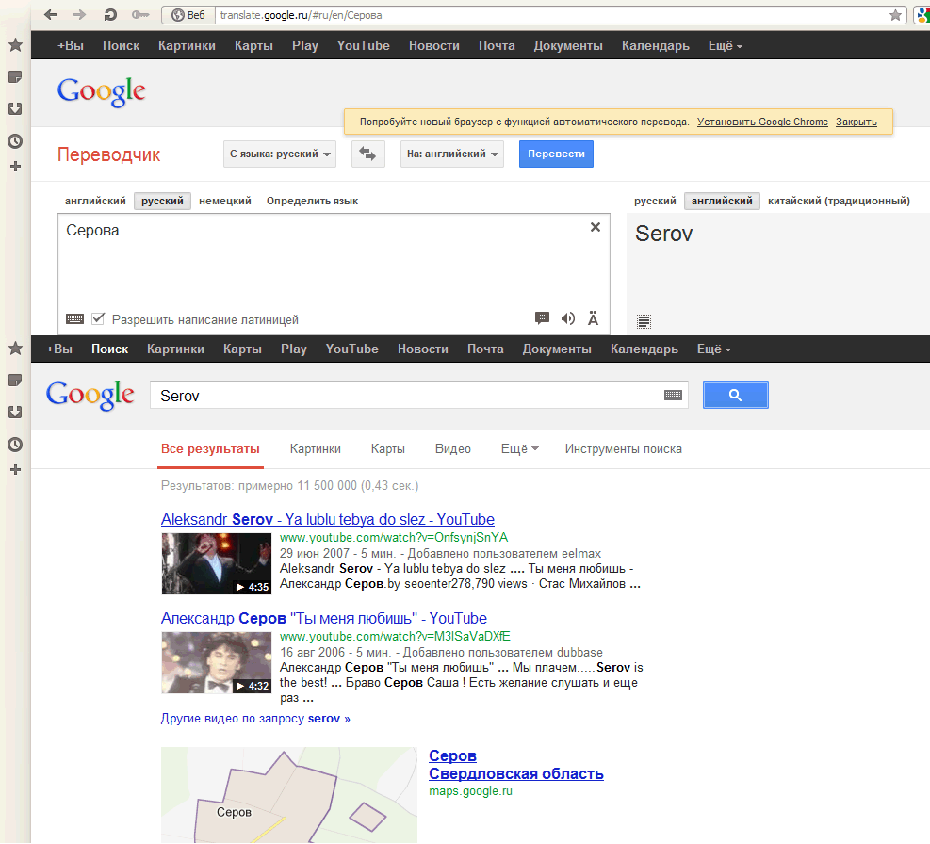Screen dimensions: 930x844
Task: Open 4:32 video thumbnail
Action: [x=217, y=662]
